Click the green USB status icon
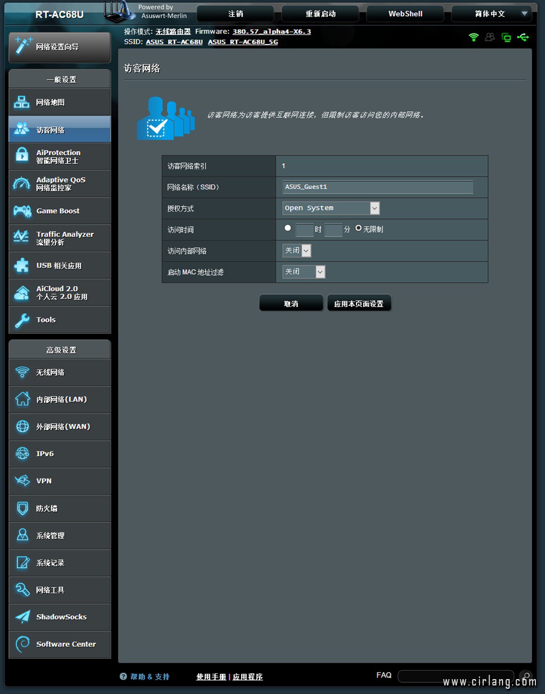 point(523,37)
